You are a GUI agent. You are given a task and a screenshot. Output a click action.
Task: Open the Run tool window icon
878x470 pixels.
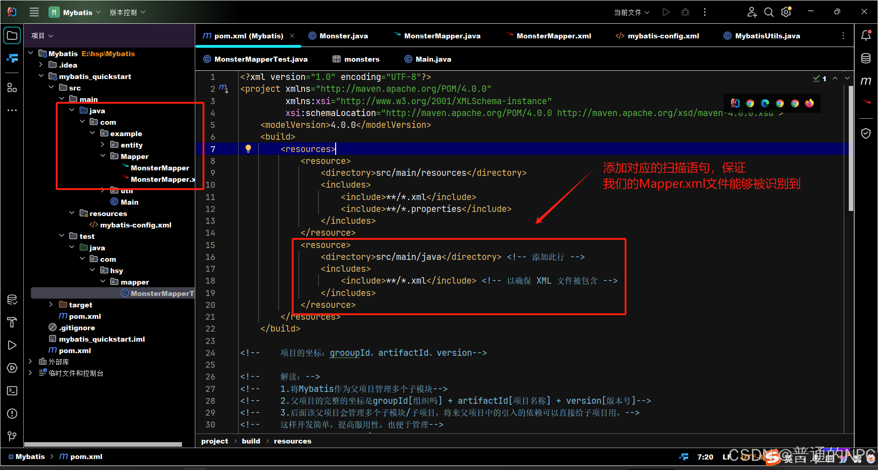click(12, 345)
